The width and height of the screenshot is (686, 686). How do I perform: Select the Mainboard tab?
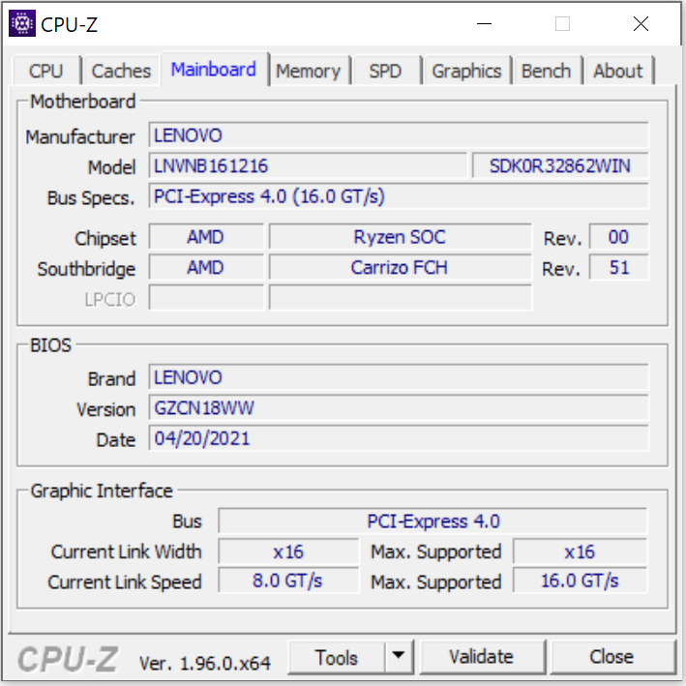[214, 69]
